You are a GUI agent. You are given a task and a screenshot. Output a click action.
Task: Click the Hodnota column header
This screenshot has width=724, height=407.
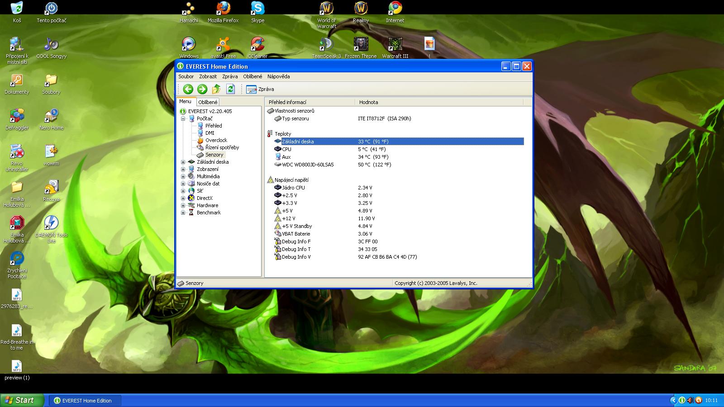[368, 102]
